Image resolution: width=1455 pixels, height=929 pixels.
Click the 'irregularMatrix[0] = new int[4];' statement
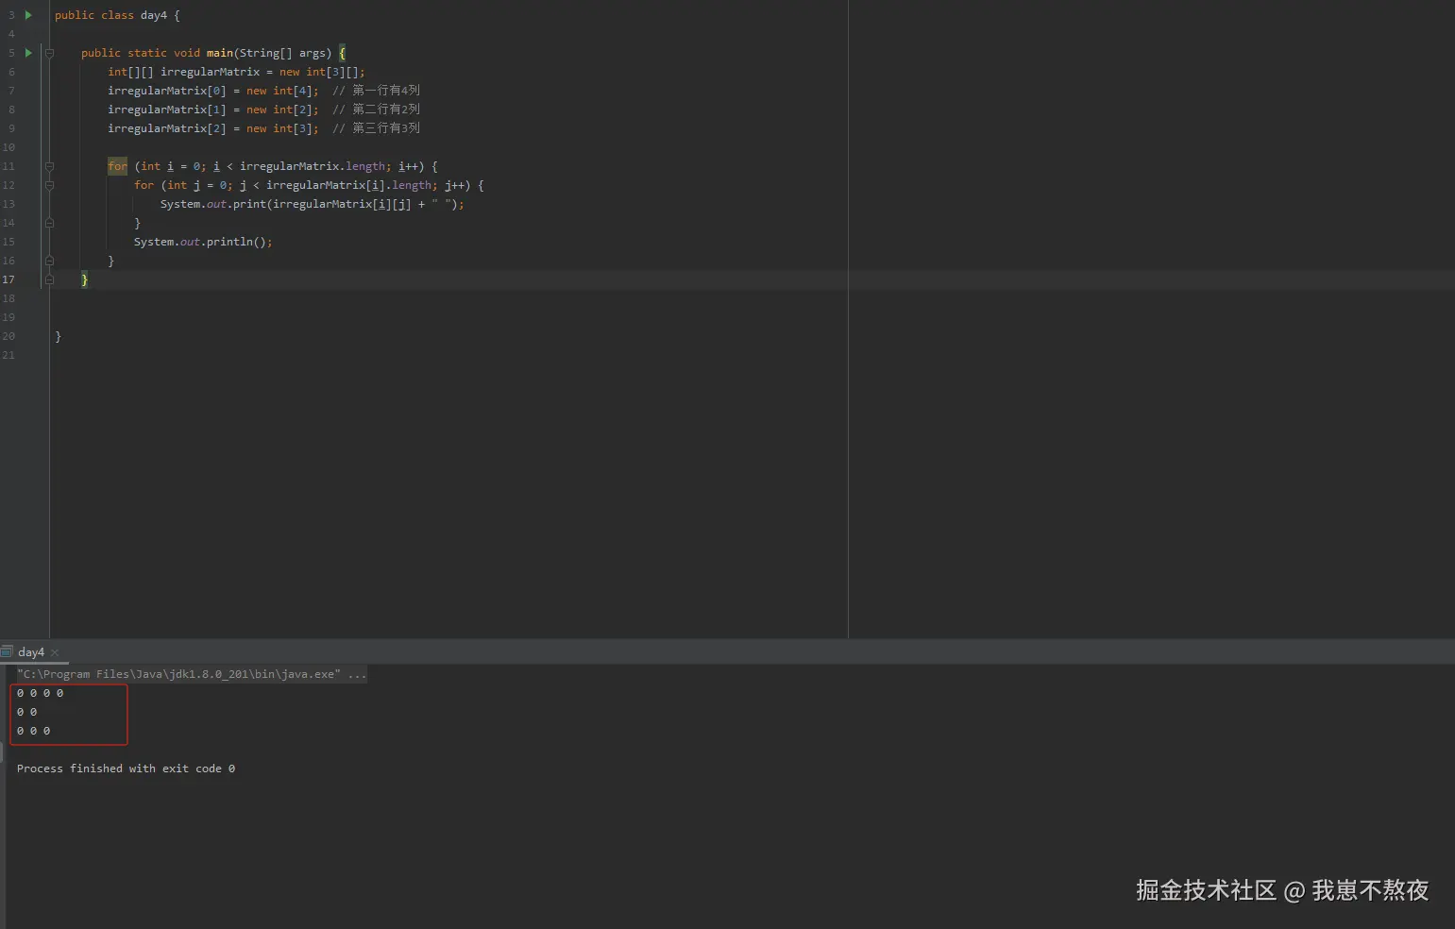[213, 91]
